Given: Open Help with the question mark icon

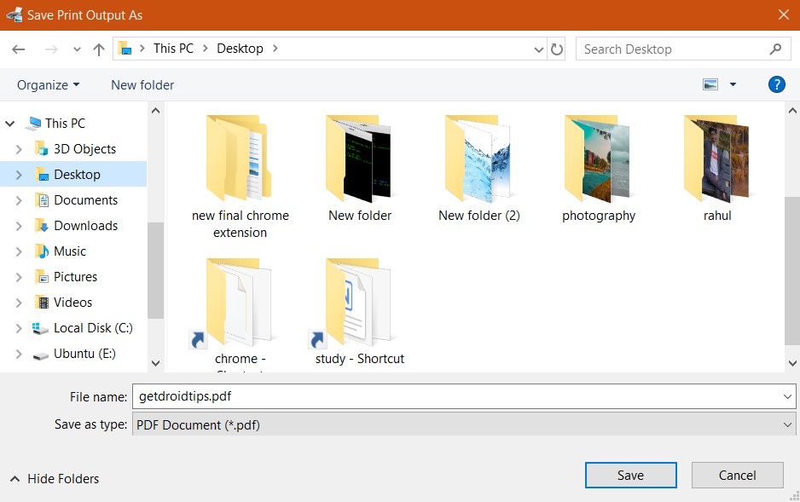Looking at the screenshot, I should (776, 84).
